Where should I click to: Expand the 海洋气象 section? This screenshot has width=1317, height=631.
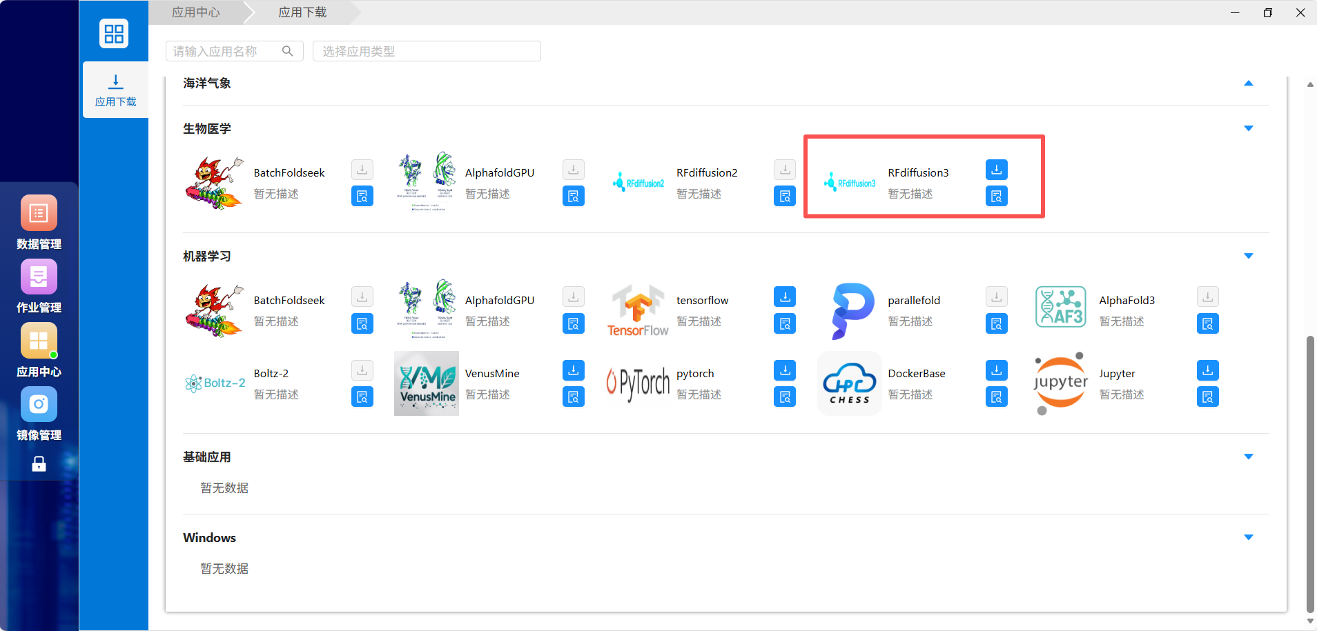[1248, 83]
